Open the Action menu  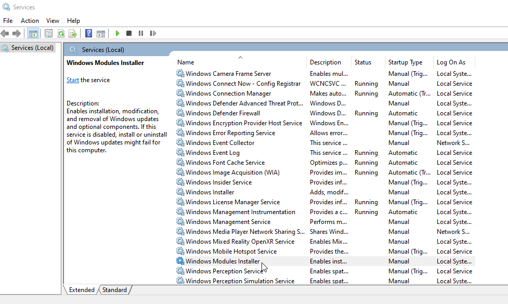pyautogui.click(x=29, y=20)
